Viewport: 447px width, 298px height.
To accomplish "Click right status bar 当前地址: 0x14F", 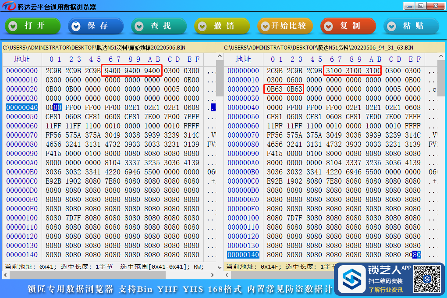I will [x=253, y=266].
